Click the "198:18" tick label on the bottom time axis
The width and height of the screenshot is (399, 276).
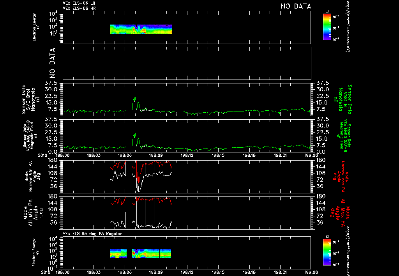click(249, 272)
